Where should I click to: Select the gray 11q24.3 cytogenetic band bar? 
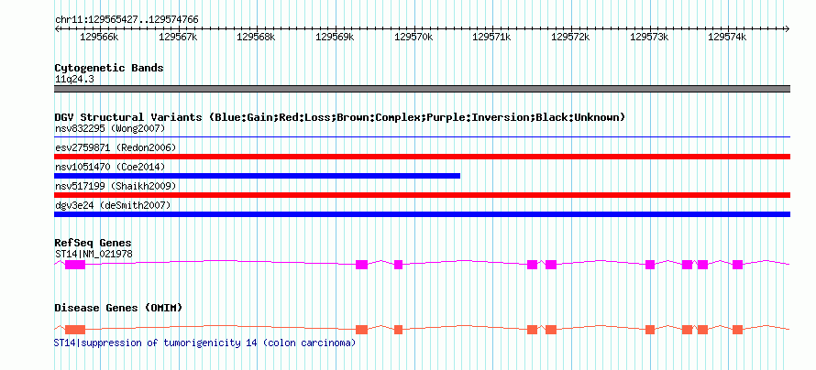pyautogui.click(x=422, y=89)
